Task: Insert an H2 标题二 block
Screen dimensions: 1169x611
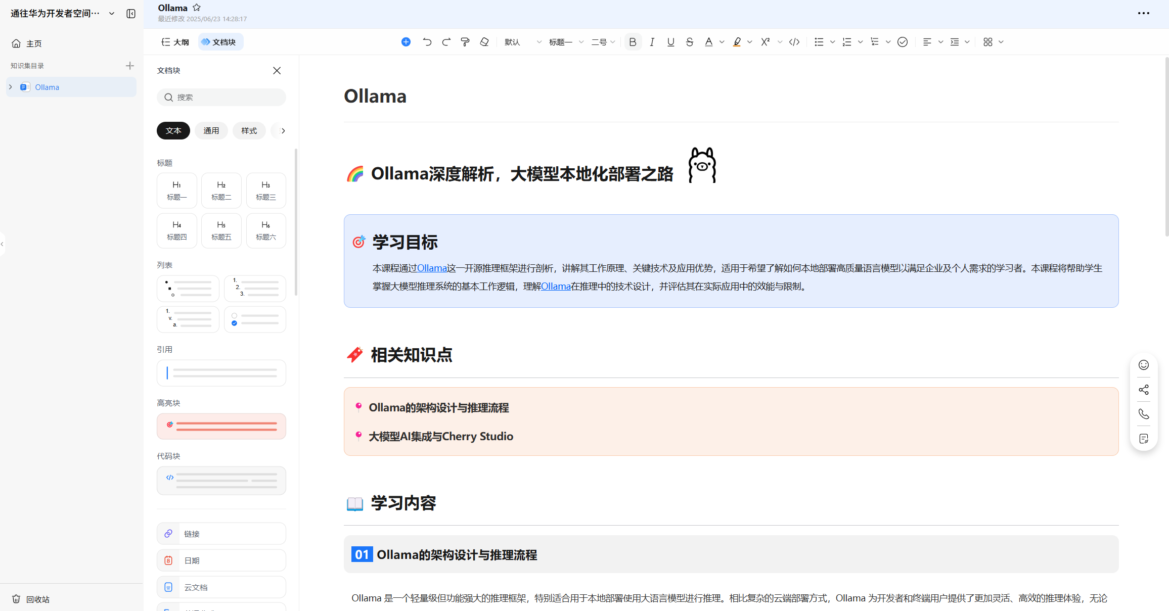Action: pyautogui.click(x=221, y=191)
